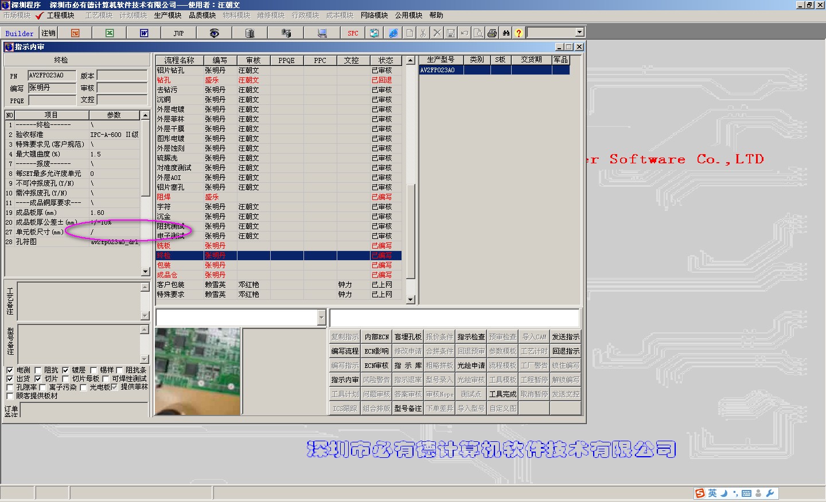Screen dimensions: 826x502
Task: Open the dropdown above the PCB photo
Action: pos(321,317)
